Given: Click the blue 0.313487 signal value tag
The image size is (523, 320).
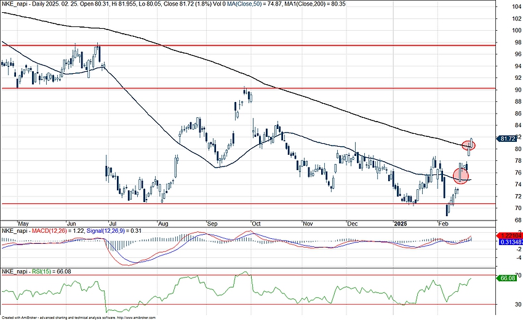Looking at the screenshot, I should point(509,242).
